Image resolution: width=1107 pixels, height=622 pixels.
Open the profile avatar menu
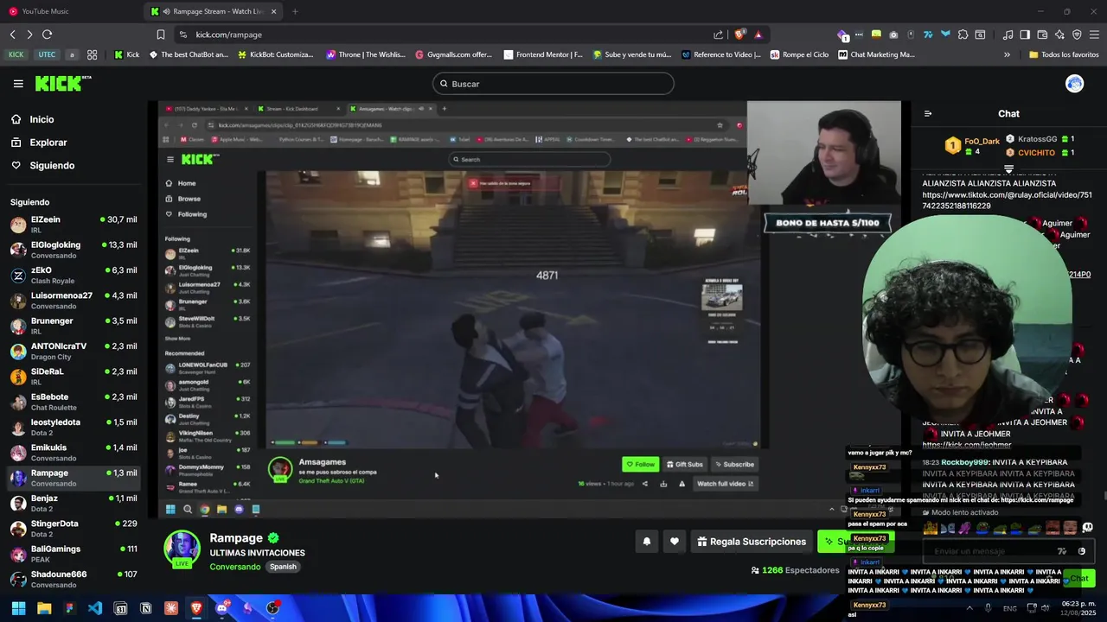[1075, 84]
